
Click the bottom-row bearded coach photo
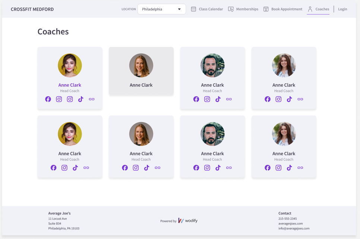point(212,134)
